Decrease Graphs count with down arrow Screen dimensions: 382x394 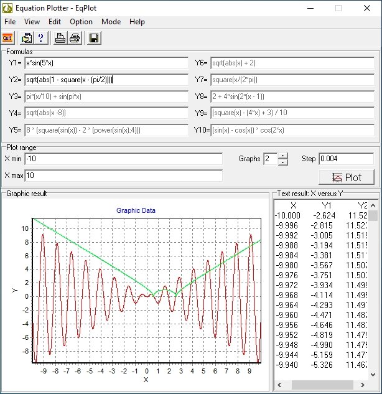(283, 162)
